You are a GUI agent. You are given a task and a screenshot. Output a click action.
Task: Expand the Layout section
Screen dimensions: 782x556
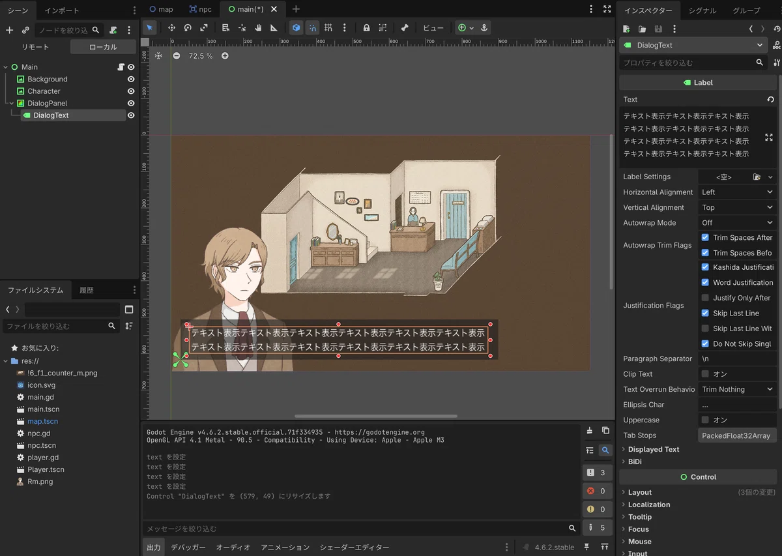coord(640,492)
